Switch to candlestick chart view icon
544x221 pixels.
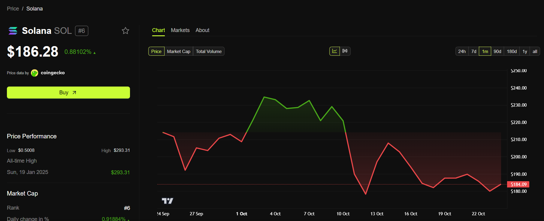click(345, 51)
